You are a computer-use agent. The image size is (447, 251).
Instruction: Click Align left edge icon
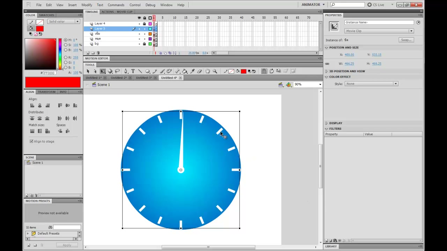pyautogui.click(x=32, y=105)
